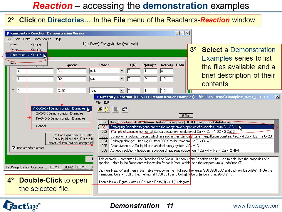Open the Data Search menu
Screen dimensions: 282x212
coord(42,39)
